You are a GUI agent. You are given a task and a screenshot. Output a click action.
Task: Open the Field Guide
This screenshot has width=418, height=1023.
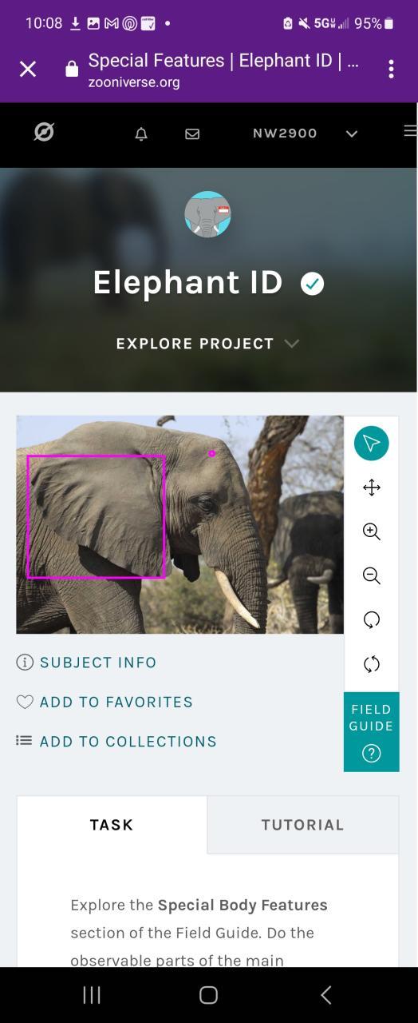click(x=371, y=732)
